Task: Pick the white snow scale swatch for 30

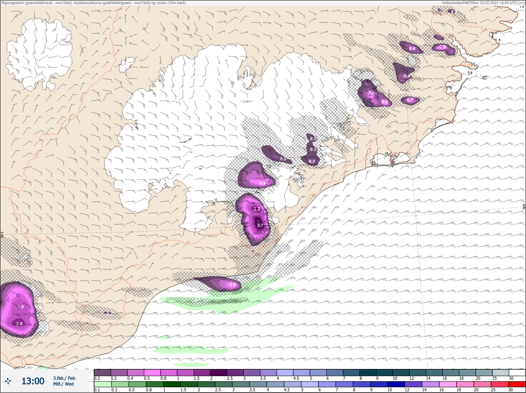Action: [517, 372]
